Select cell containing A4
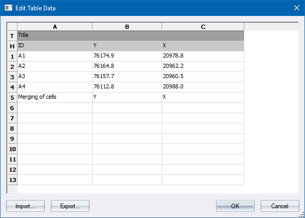The height and width of the screenshot is (218, 305). pos(55,87)
